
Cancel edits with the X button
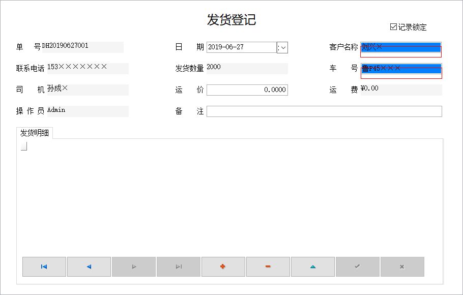pos(402,267)
